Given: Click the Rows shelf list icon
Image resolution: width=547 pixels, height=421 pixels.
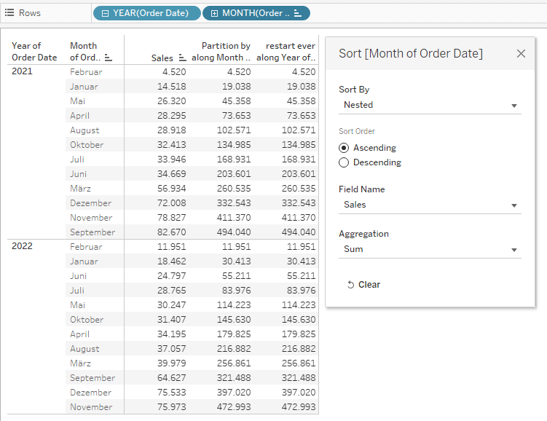Looking at the screenshot, I should coord(10,13).
